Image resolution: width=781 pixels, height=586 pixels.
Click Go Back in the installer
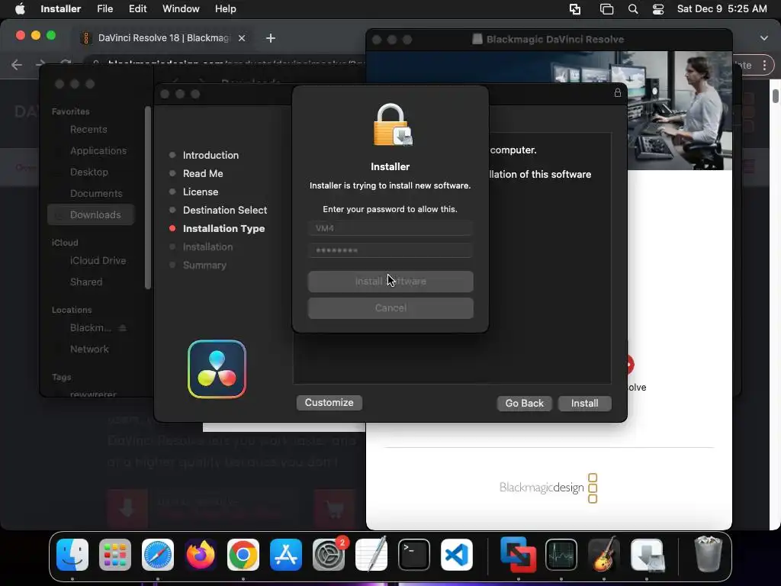click(x=525, y=403)
